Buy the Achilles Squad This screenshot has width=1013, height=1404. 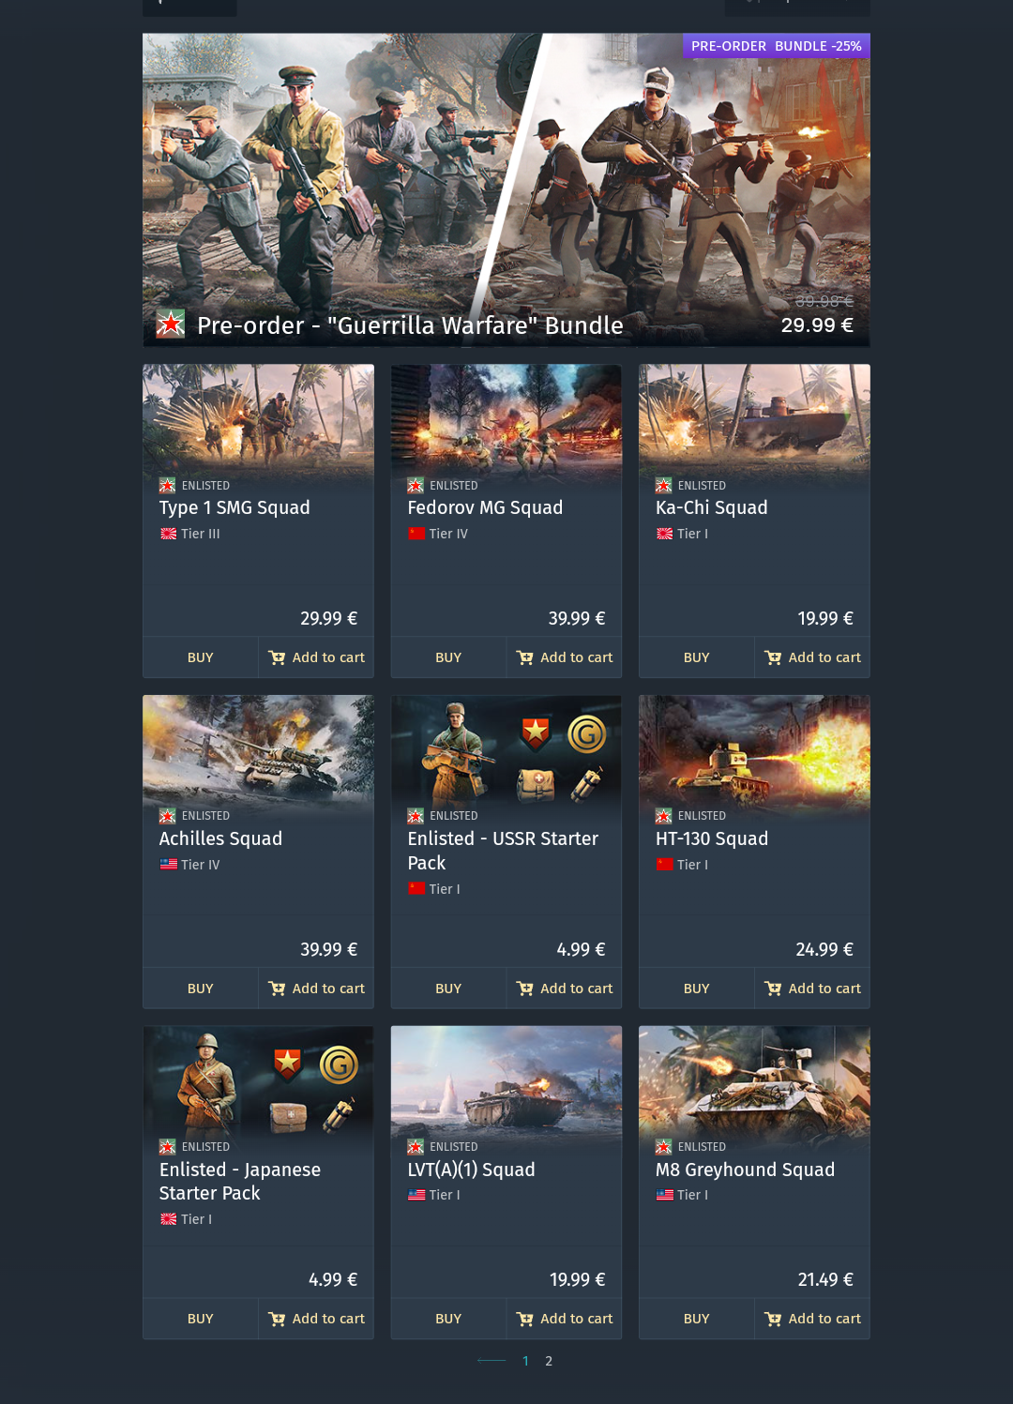[201, 989]
